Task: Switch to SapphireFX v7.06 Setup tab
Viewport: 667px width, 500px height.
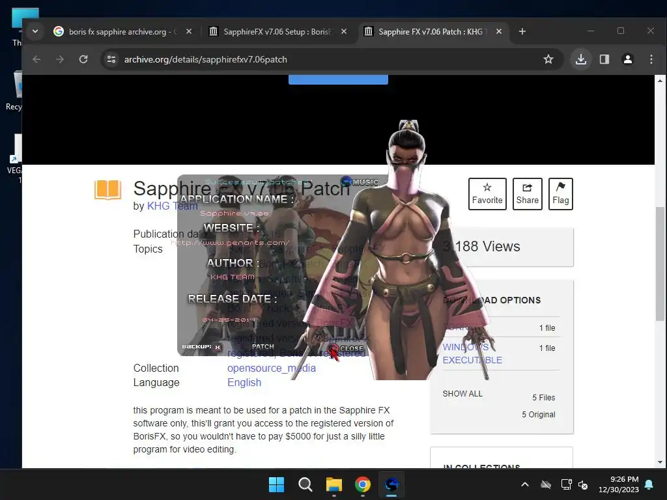Action: (x=276, y=31)
